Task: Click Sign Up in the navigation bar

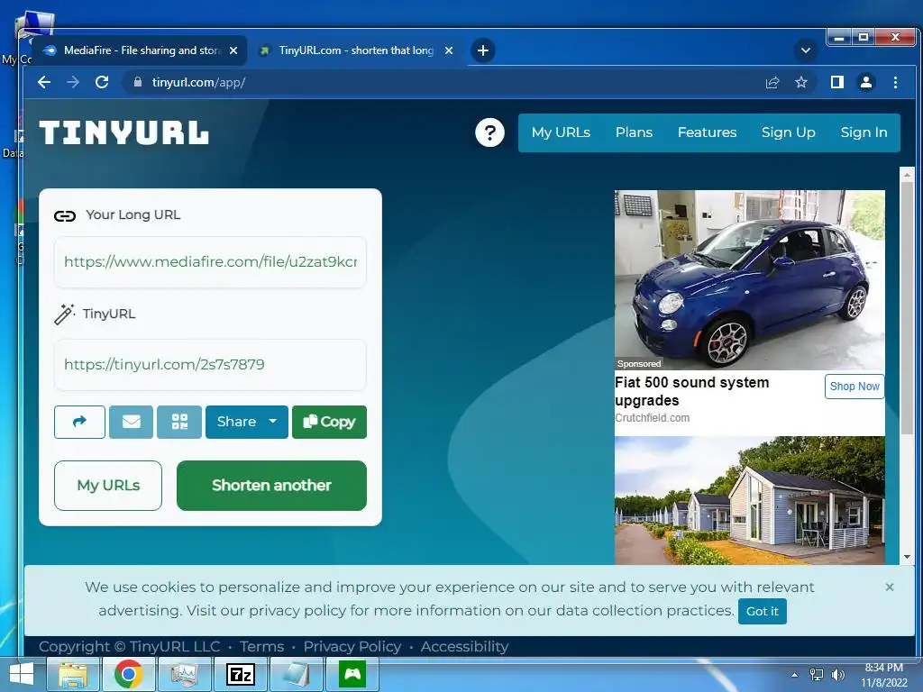Action: pyautogui.click(x=788, y=132)
